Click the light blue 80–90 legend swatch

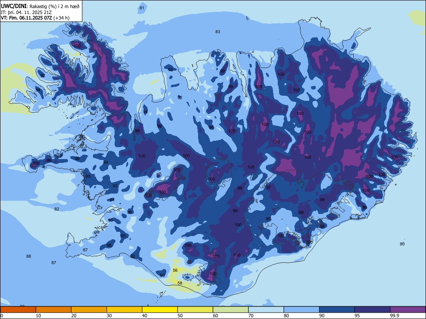pyautogui.click(x=302, y=310)
